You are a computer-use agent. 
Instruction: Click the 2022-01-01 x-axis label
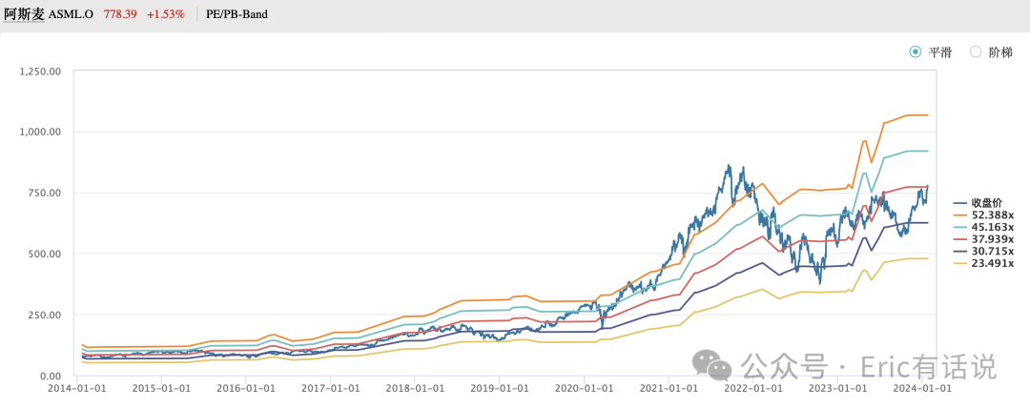[752, 389]
